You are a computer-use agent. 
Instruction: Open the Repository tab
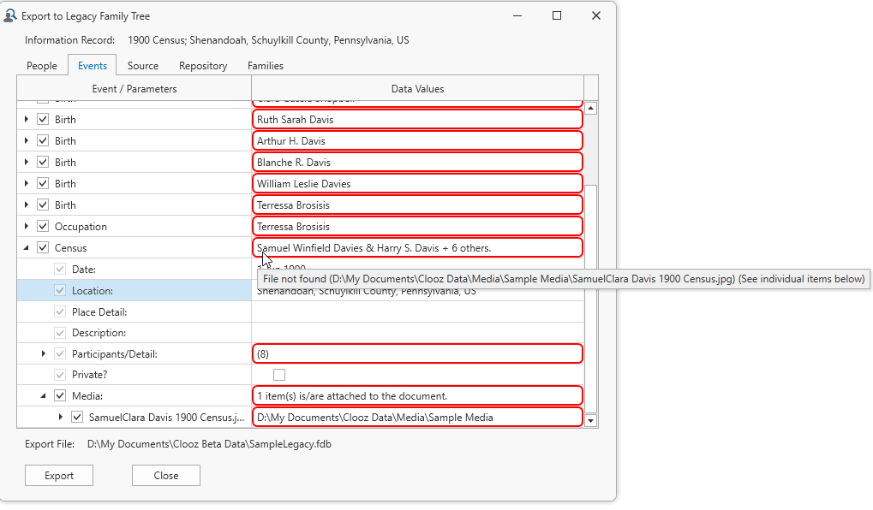click(x=203, y=66)
